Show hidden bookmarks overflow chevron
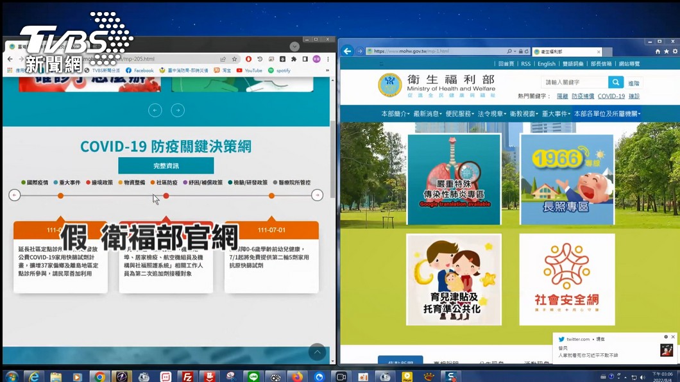The height and width of the screenshot is (382, 680). point(327,70)
